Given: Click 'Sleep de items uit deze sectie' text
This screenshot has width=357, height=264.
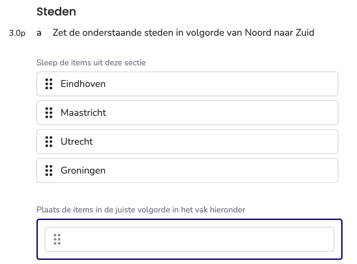Looking at the screenshot, I should [91, 63].
